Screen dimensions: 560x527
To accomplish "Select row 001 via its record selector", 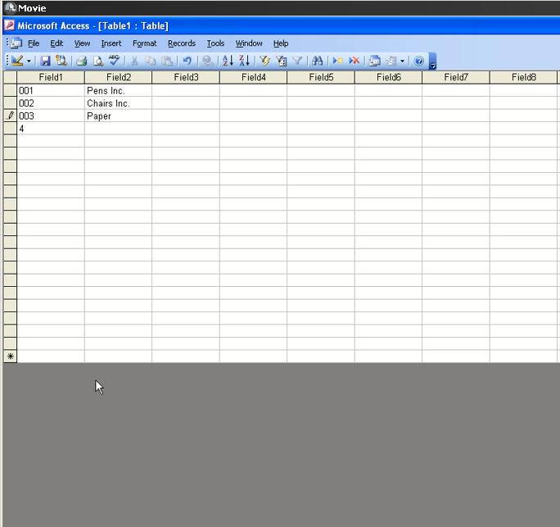I will (10, 90).
